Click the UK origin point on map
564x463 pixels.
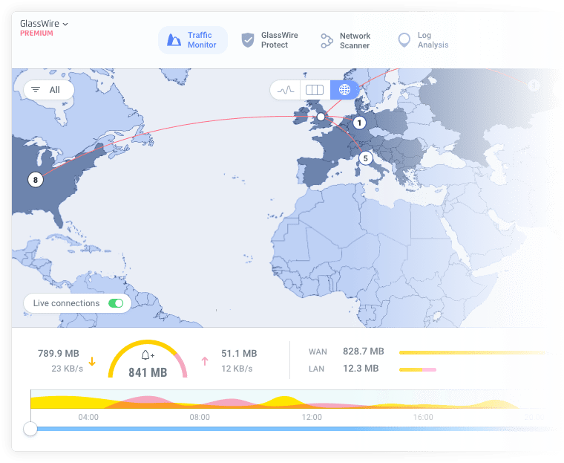point(321,117)
